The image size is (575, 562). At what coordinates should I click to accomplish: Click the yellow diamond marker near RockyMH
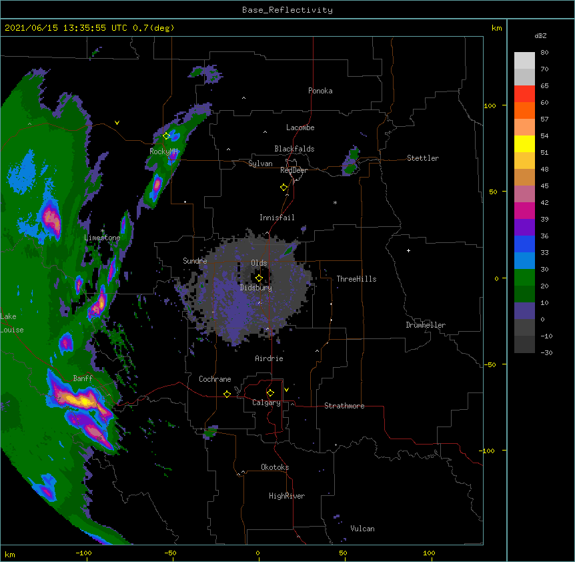click(167, 135)
